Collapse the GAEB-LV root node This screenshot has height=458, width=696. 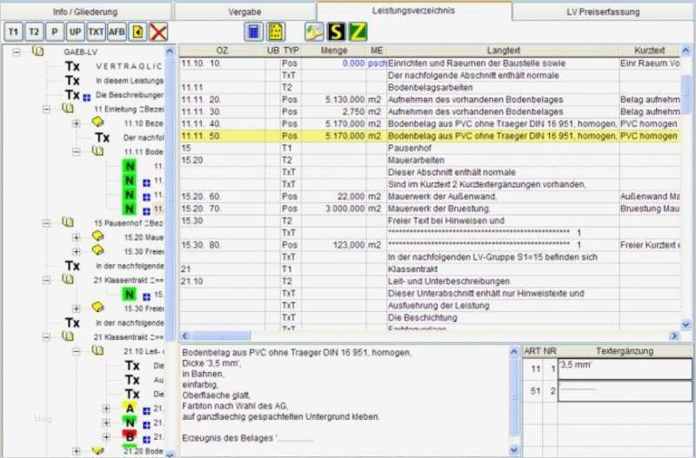click(17, 52)
